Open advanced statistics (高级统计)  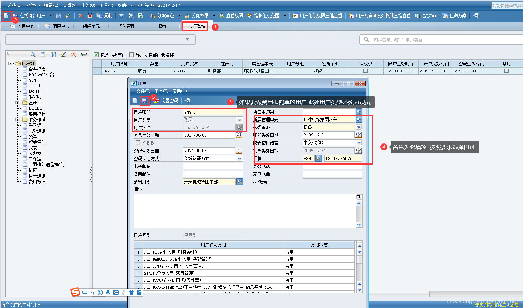(x=427, y=15)
